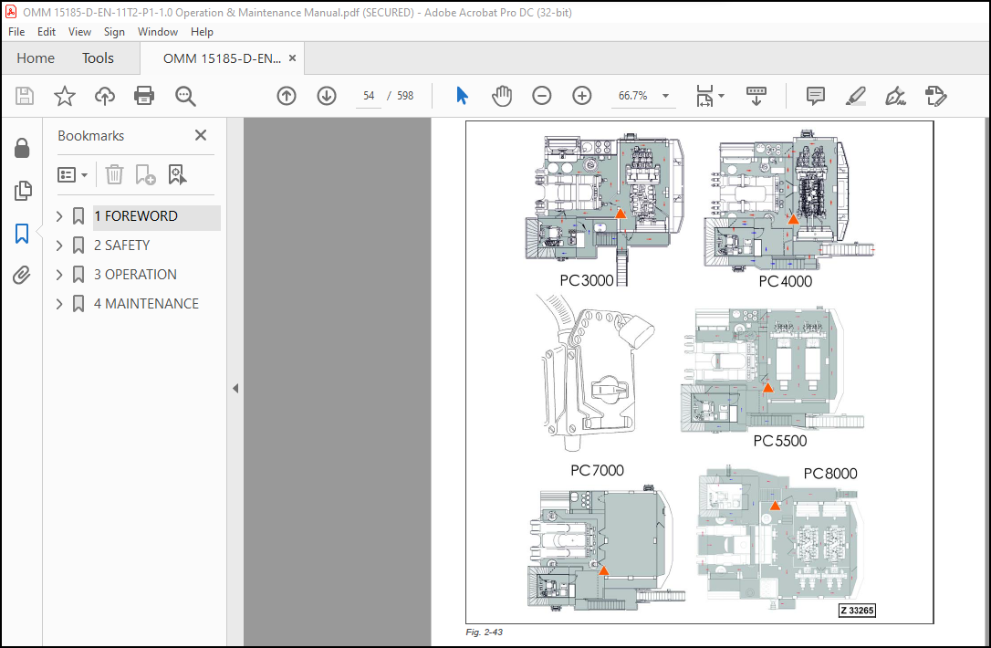Select the 2 SAFETY bookmark

(122, 246)
